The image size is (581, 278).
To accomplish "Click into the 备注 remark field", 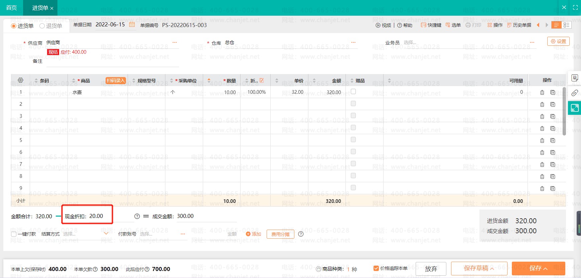I will 112,61.
